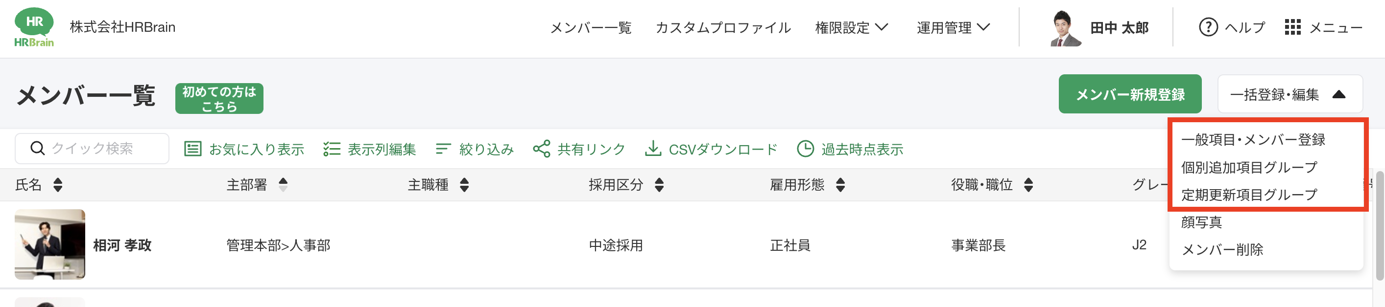Click the filter lines icon
The image size is (1385, 307).
click(x=443, y=149)
